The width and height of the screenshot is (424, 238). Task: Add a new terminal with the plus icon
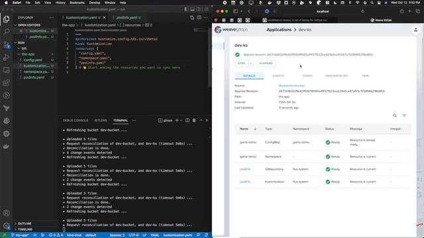[177, 120]
